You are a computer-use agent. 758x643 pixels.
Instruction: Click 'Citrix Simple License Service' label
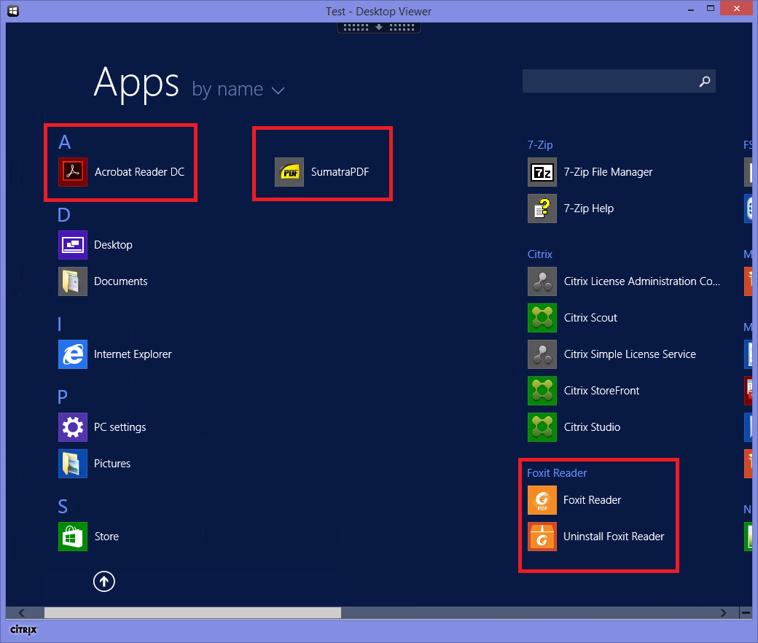tap(630, 354)
